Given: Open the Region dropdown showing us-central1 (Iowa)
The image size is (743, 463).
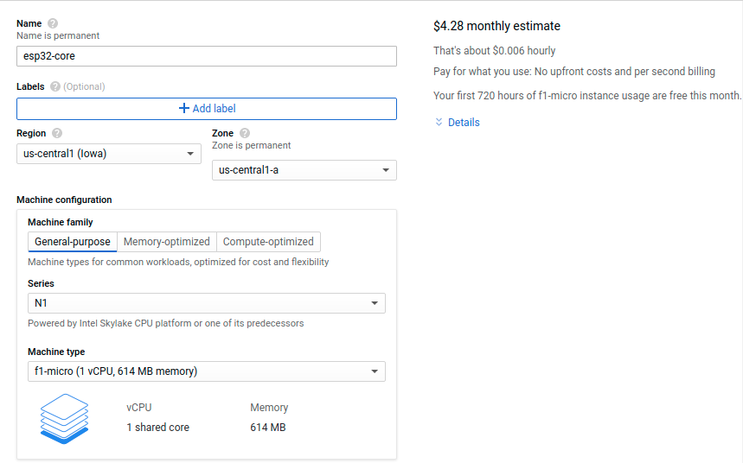Looking at the screenshot, I should point(109,154).
